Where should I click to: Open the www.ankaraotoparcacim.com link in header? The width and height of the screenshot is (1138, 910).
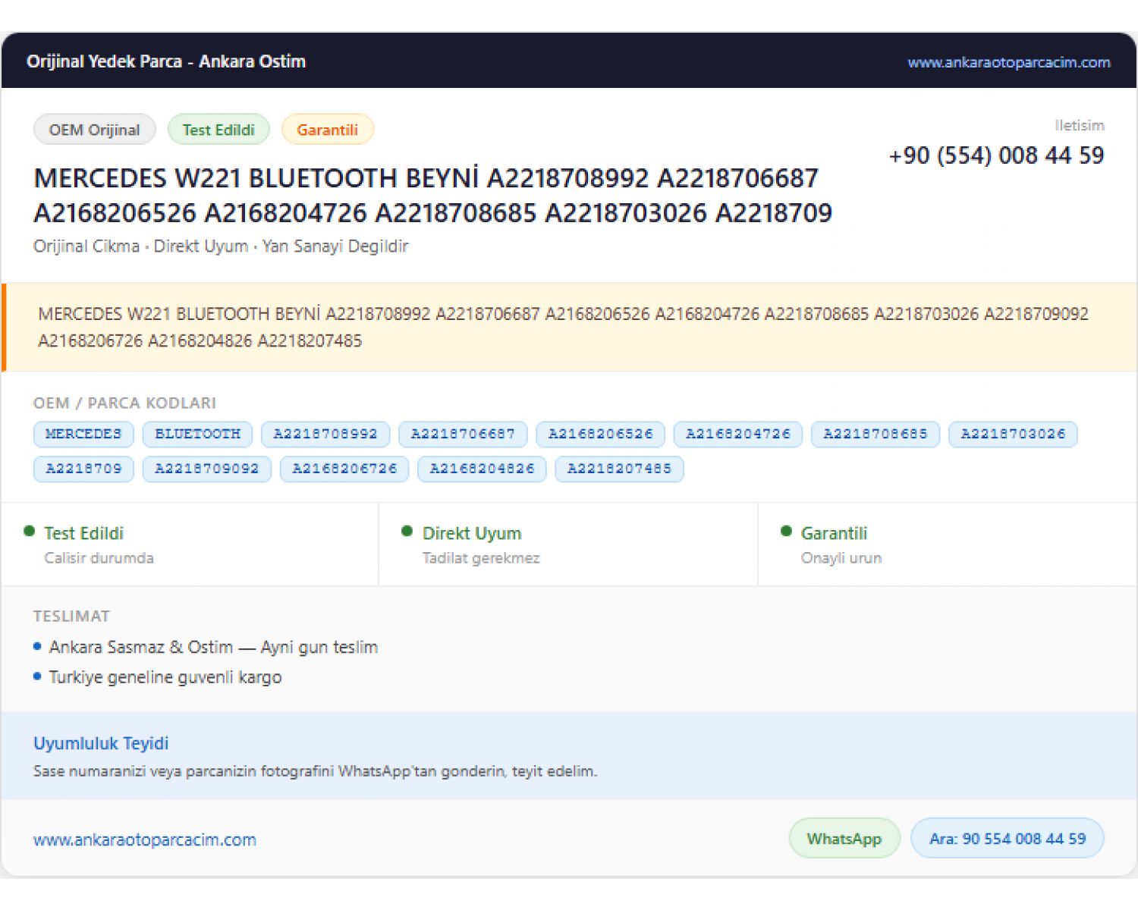point(1008,62)
